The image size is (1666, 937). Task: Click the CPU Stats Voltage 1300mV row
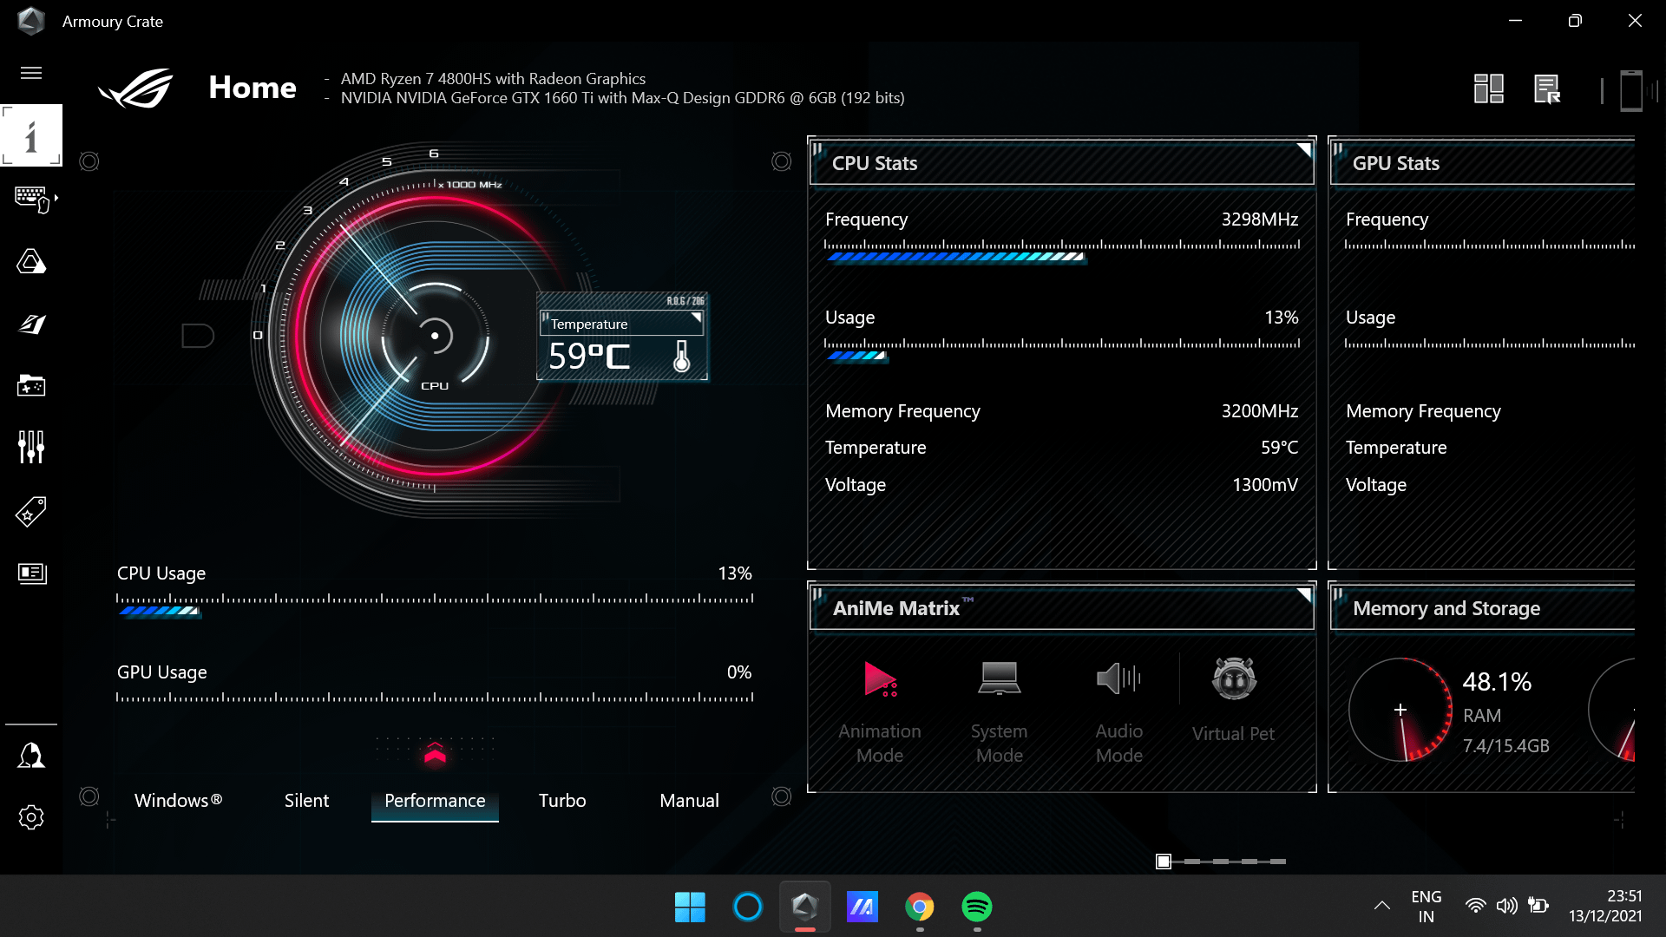pyautogui.click(x=1061, y=485)
